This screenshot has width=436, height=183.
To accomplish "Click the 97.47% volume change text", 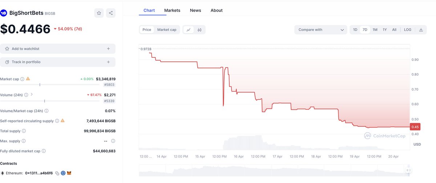I will pyautogui.click(x=94, y=95).
